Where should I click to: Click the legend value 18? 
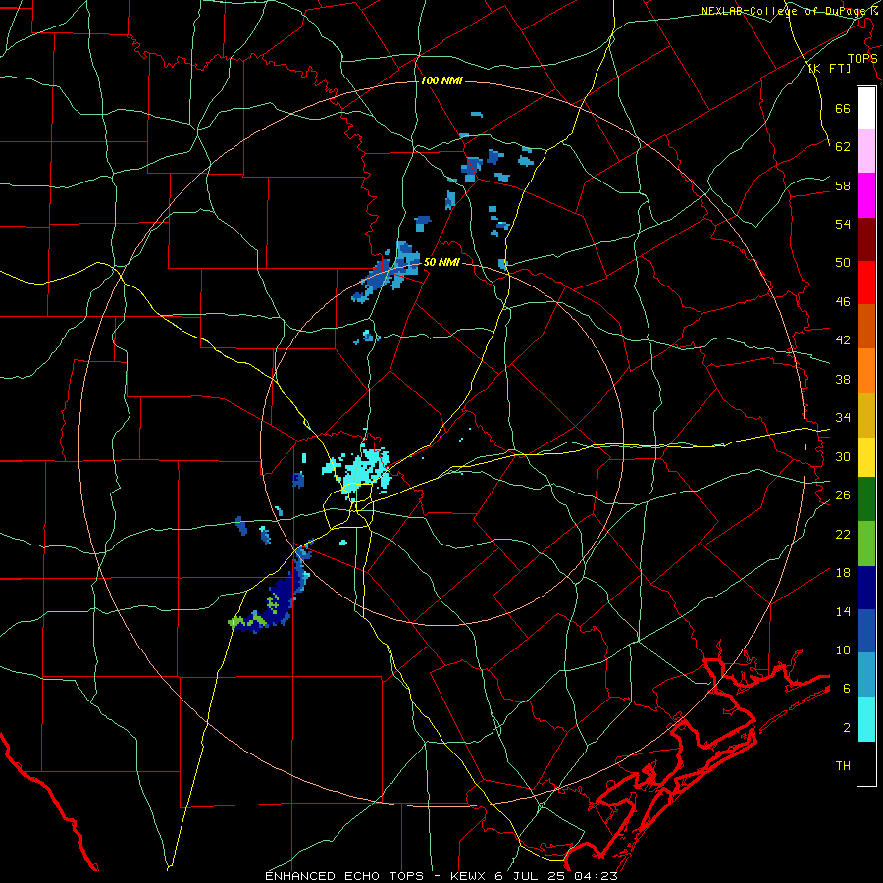point(843,573)
